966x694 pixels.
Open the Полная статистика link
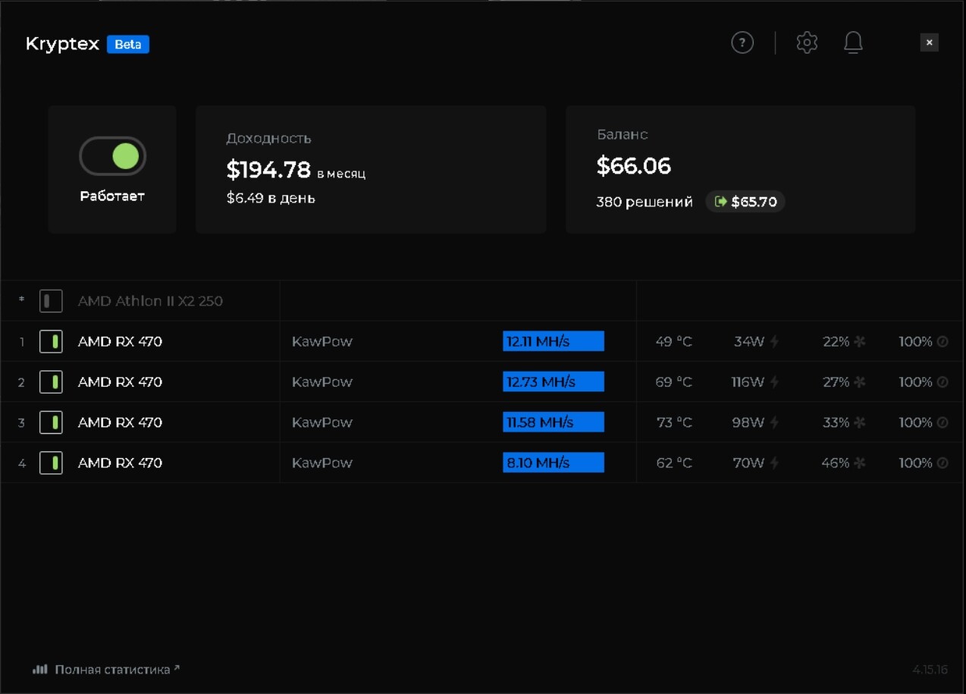(118, 670)
